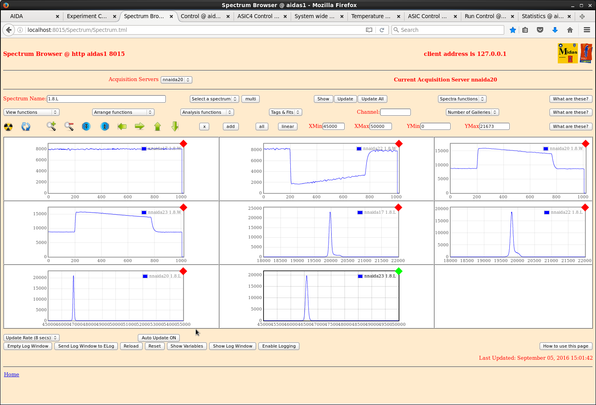
Task: Switch to the Temperature tab
Action: 371,17
